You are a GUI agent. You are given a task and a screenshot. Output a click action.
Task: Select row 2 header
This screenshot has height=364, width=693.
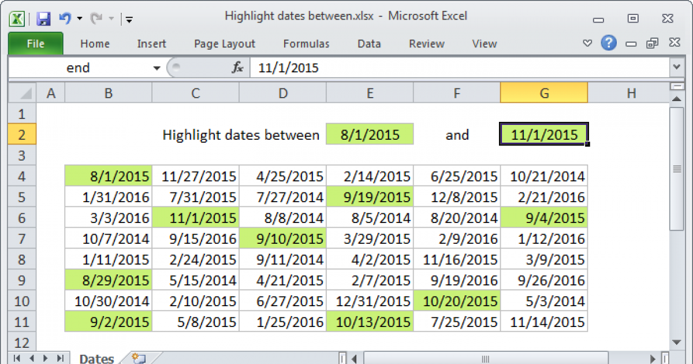pos(23,135)
